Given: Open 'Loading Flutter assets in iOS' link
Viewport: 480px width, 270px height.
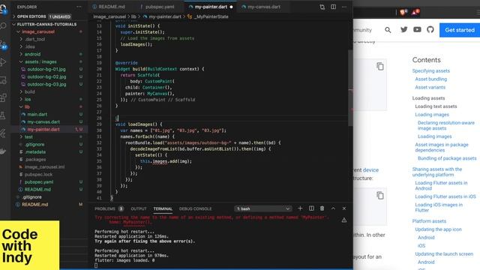Looking at the screenshot, I should [x=445, y=196].
